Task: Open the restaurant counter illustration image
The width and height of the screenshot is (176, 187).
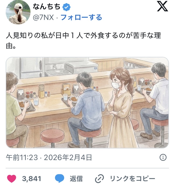Action: (87, 103)
